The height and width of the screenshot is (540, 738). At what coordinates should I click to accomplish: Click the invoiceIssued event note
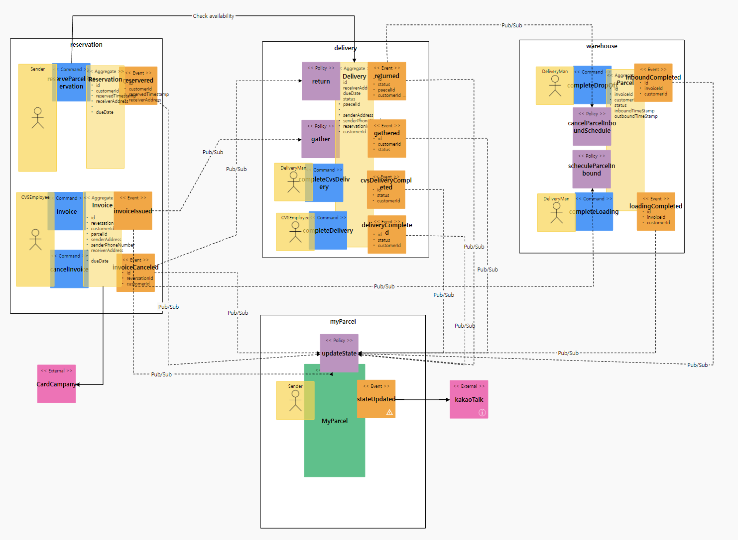point(133,211)
